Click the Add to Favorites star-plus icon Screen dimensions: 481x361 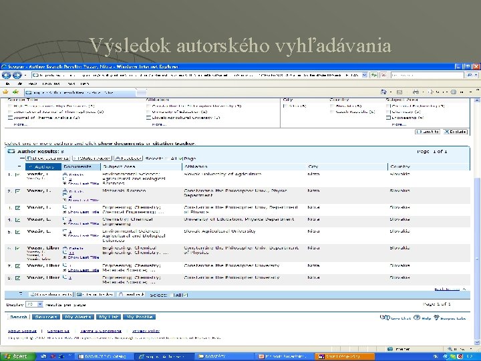click(x=15, y=92)
